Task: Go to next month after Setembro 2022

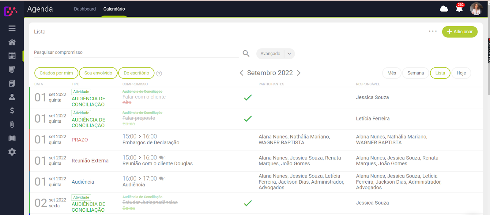Action: pos(299,73)
